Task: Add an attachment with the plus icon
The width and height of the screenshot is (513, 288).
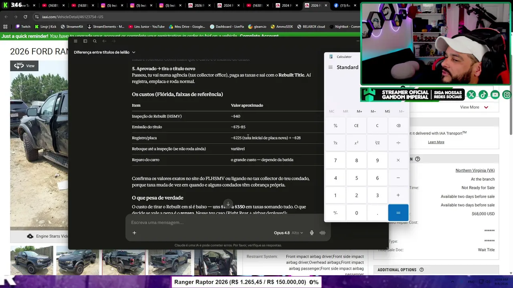Action: click(x=134, y=233)
